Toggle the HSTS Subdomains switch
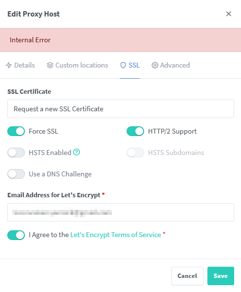This screenshot has height=292, width=241. [x=135, y=153]
